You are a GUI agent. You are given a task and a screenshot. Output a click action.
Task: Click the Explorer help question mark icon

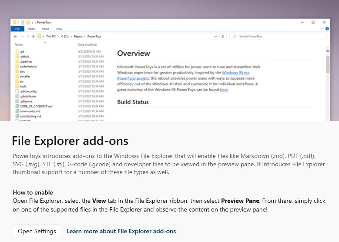(327, 29)
